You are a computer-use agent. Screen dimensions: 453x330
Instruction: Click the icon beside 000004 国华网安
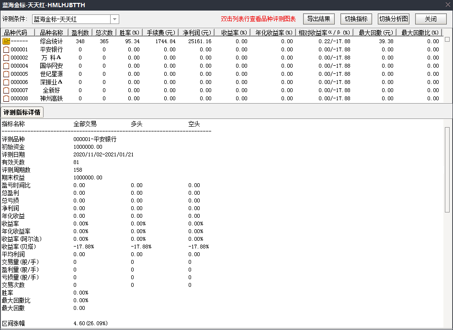coord(6,66)
